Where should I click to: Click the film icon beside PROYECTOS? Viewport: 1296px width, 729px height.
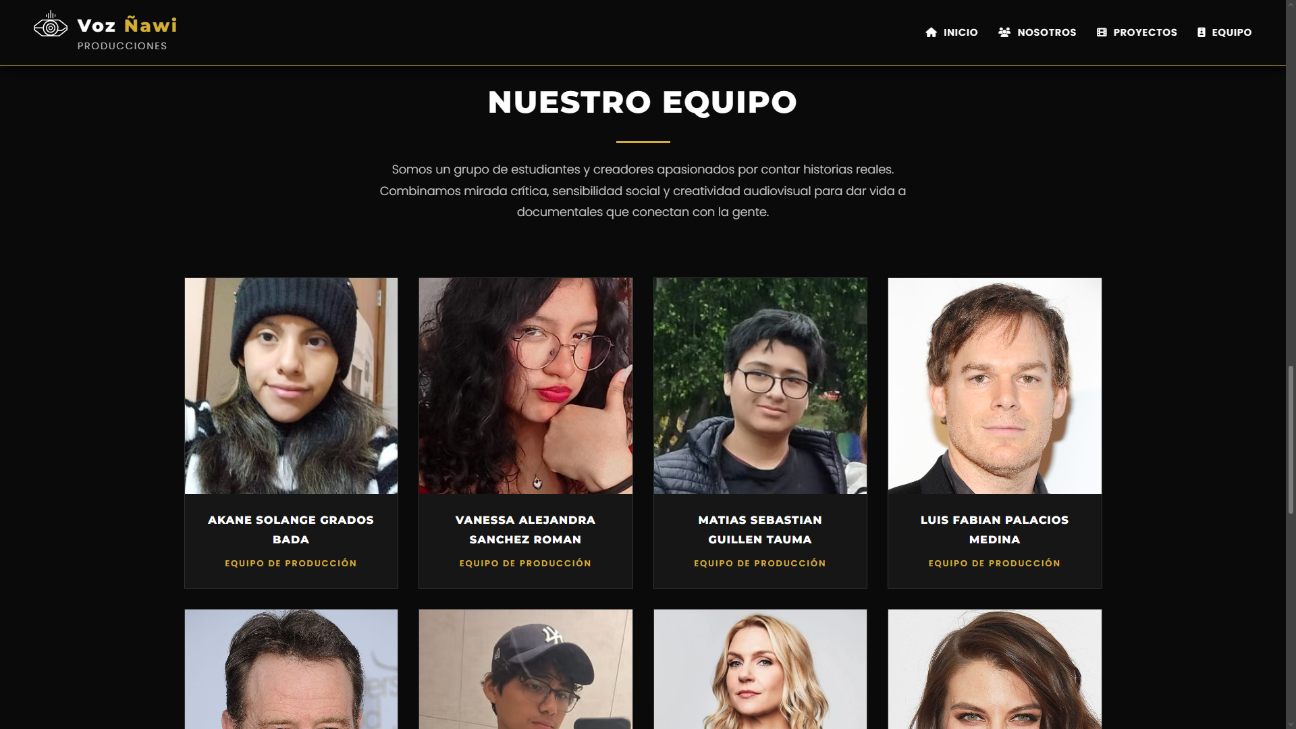click(1102, 32)
